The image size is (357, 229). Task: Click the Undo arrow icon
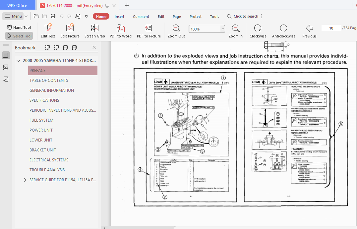point(61,16)
